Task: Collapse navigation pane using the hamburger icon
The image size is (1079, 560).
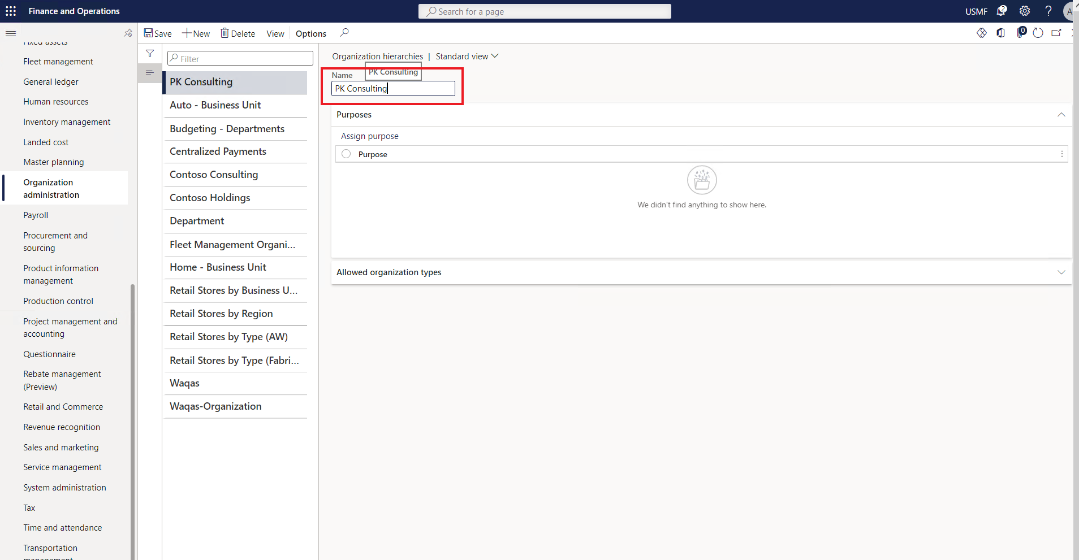Action: pos(11,33)
